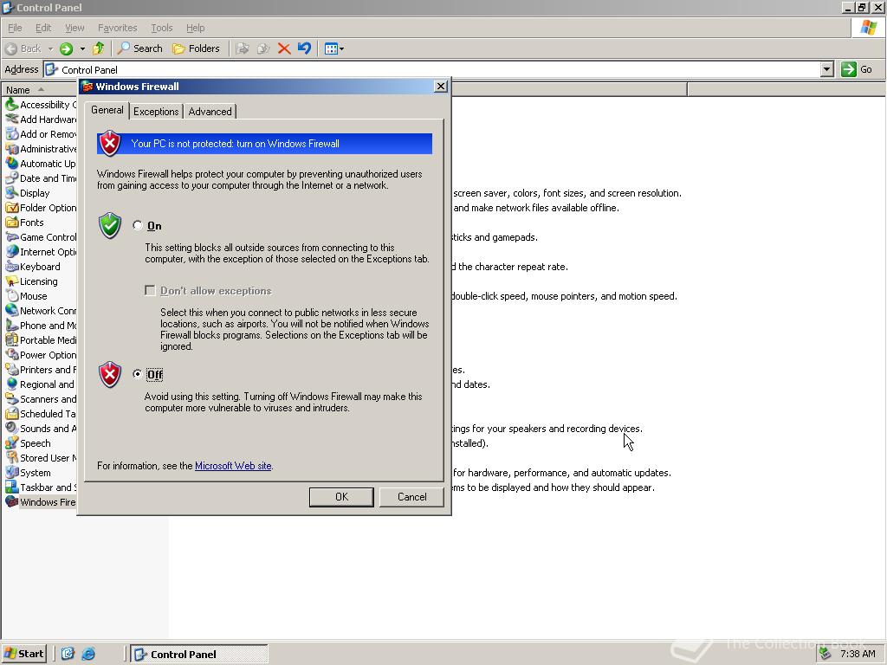Open the Edit menu
The width and height of the screenshot is (887, 665).
(43, 28)
